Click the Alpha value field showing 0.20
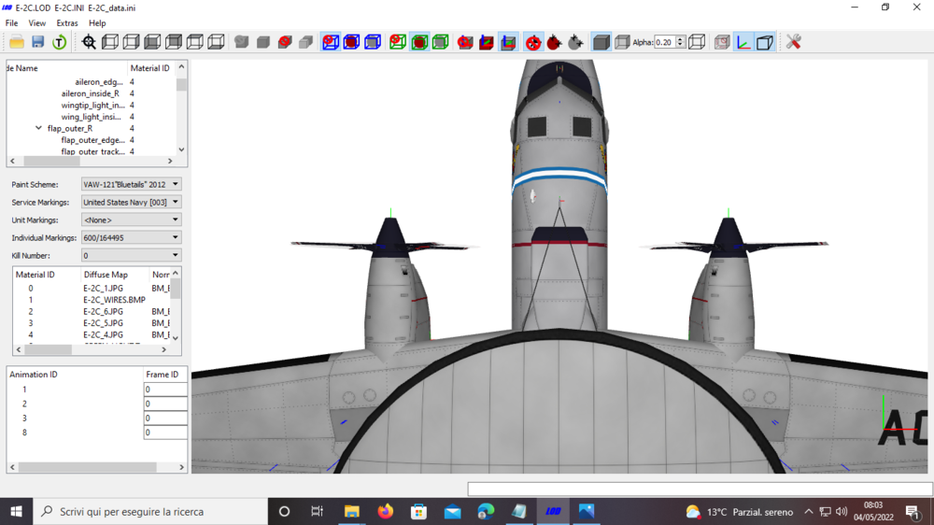Image resolution: width=934 pixels, height=525 pixels. pyautogui.click(x=665, y=42)
